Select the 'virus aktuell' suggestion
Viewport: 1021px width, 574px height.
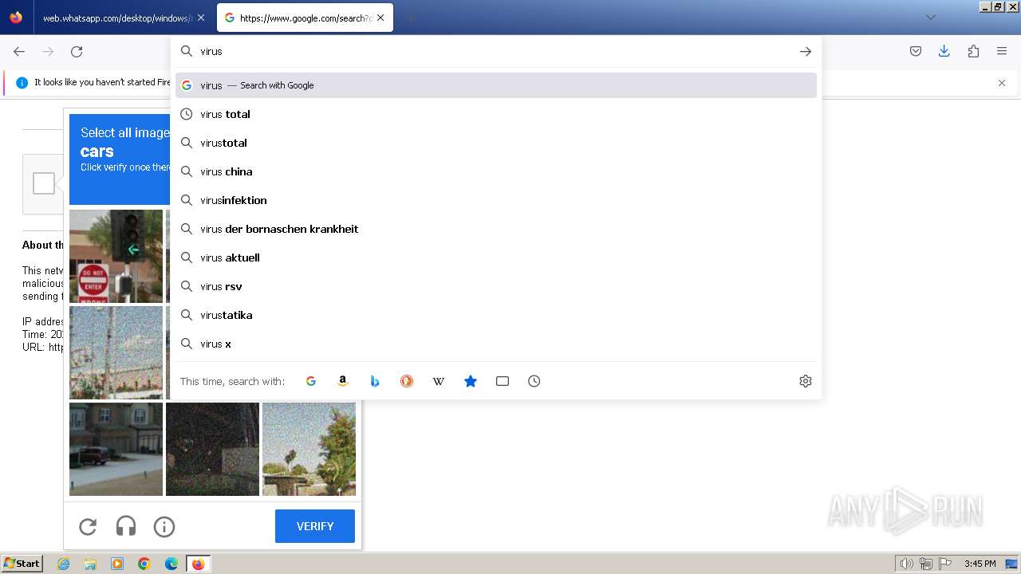pos(496,258)
